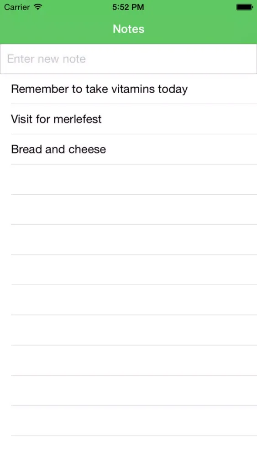
Task: Select the eighth empty row below the notes
Action: click(128, 391)
